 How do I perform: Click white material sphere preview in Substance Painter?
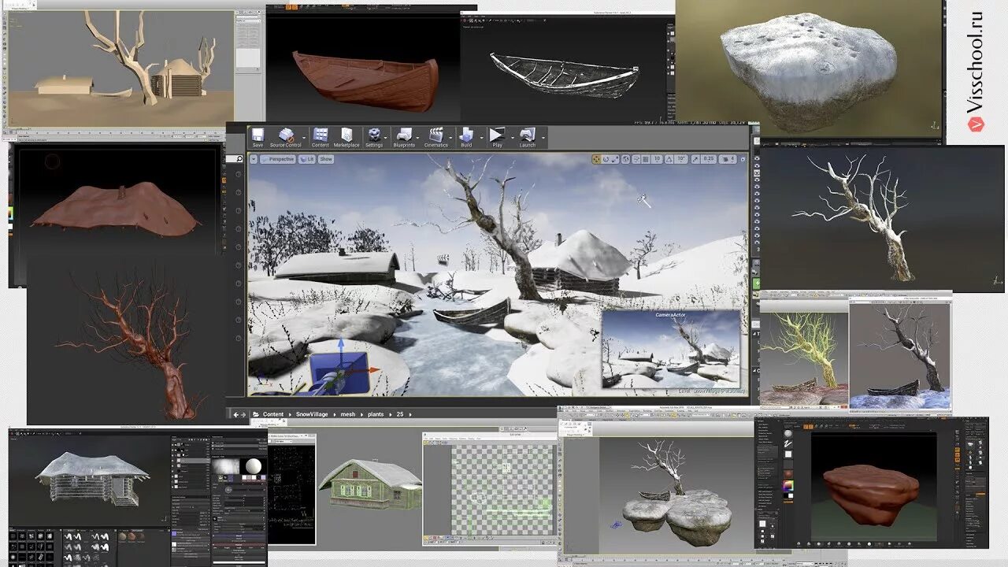coord(254,467)
